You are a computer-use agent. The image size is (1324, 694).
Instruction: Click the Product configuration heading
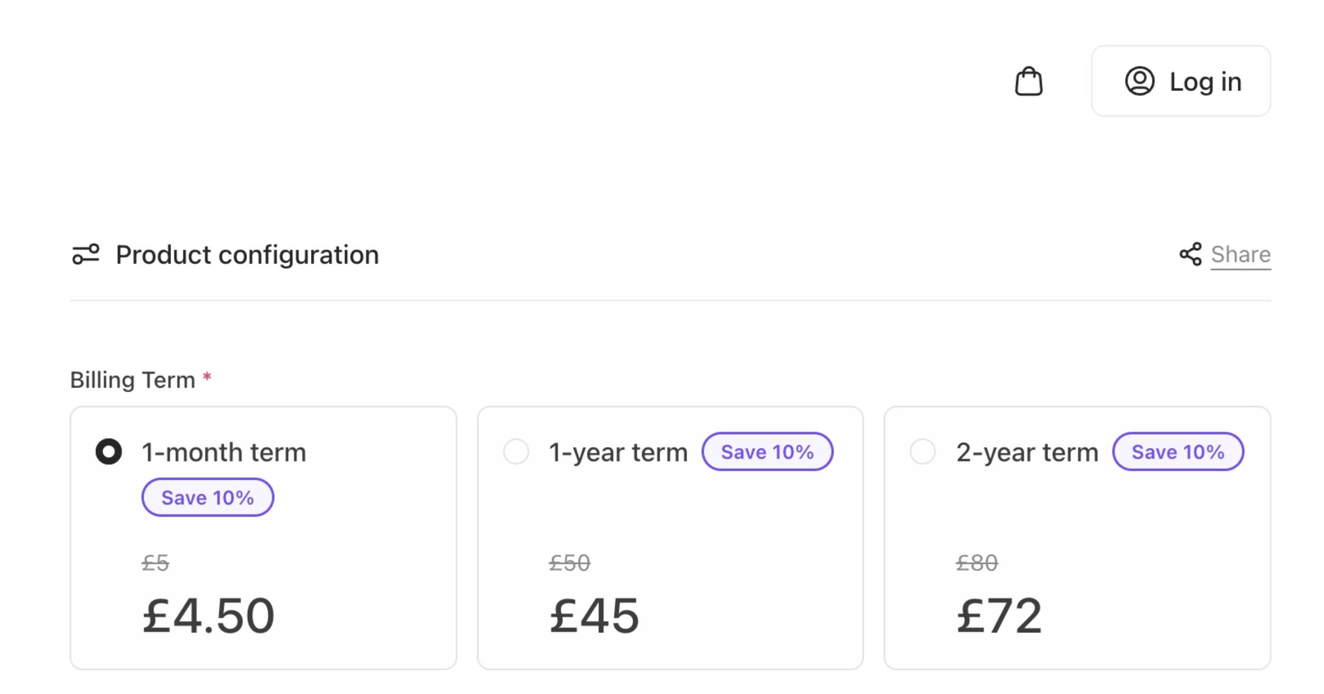click(247, 255)
